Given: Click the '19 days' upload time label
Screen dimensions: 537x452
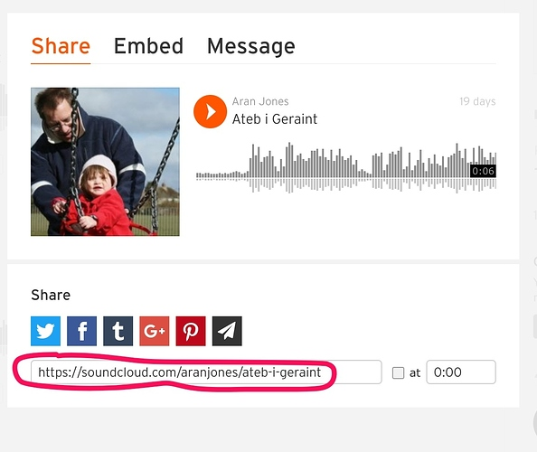Looking at the screenshot, I should 477,101.
